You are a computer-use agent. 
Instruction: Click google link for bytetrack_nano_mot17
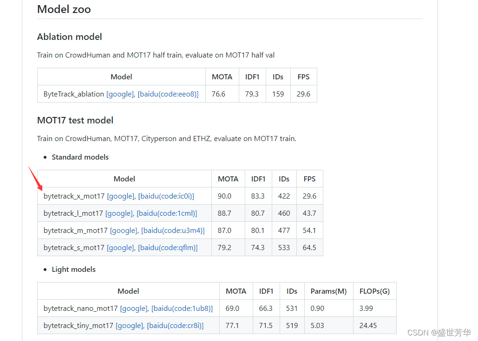[x=134, y=309]
